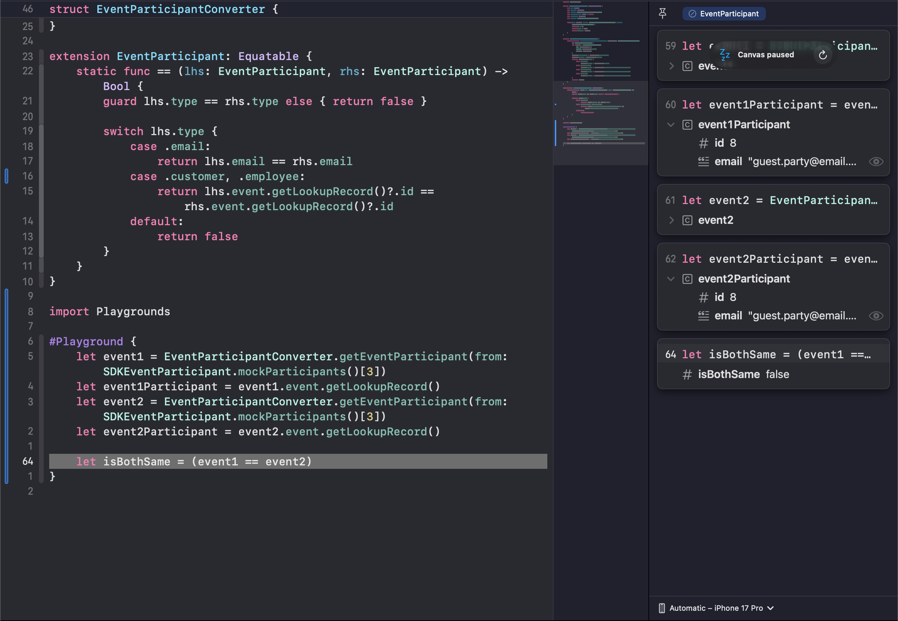The image size is (898, 621).
Task: Select the line 64 isBothSame result header
Action: 773,355
